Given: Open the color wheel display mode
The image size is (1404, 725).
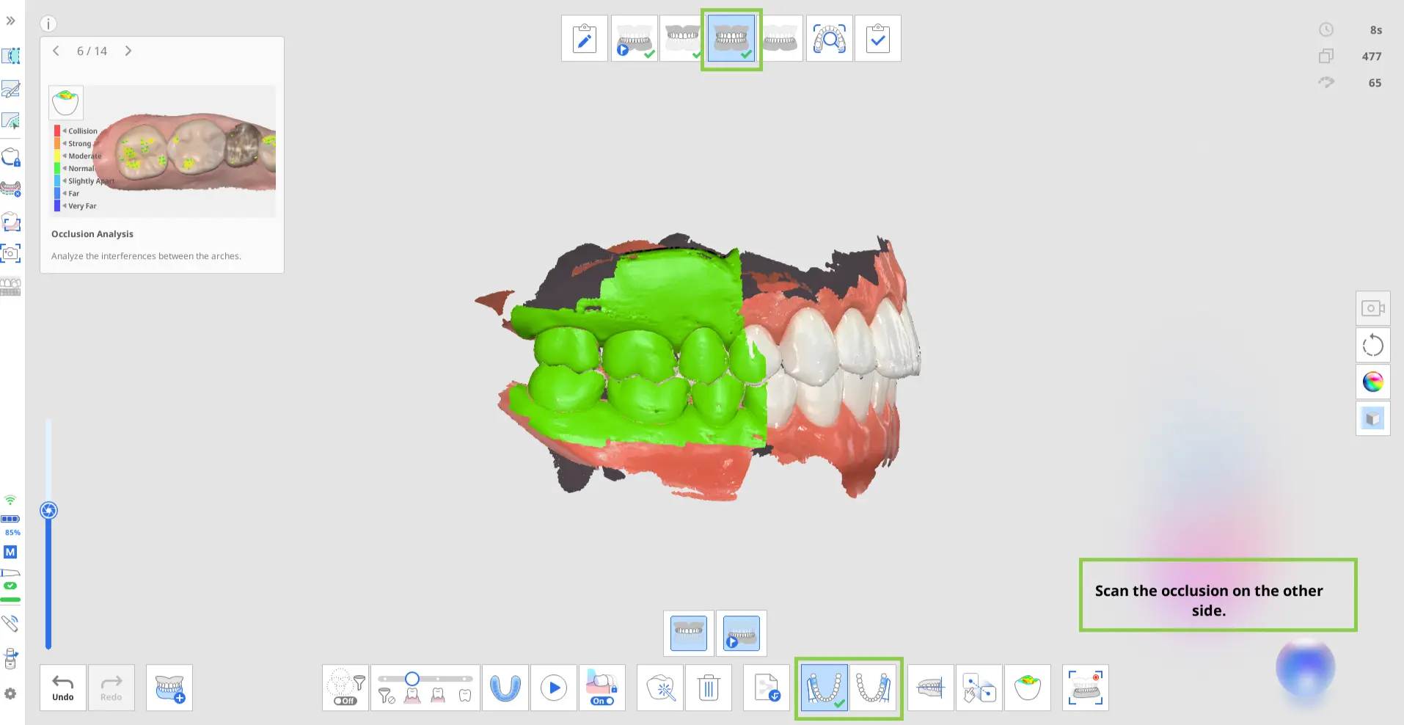Looking at the screenshot, I should click(x=1372, y=382).
